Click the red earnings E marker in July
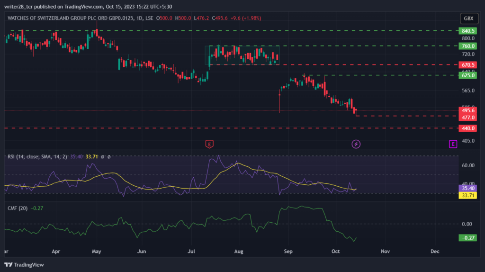Screen dimensions: 485x272 [209, 144]
